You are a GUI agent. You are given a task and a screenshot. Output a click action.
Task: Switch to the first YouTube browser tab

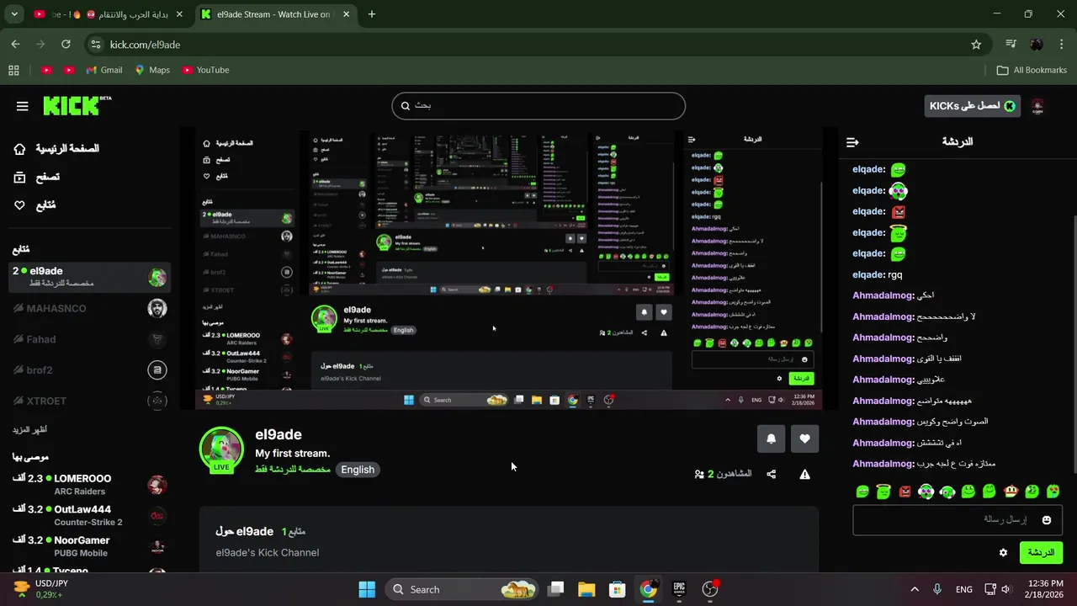(x=109, y=14)
